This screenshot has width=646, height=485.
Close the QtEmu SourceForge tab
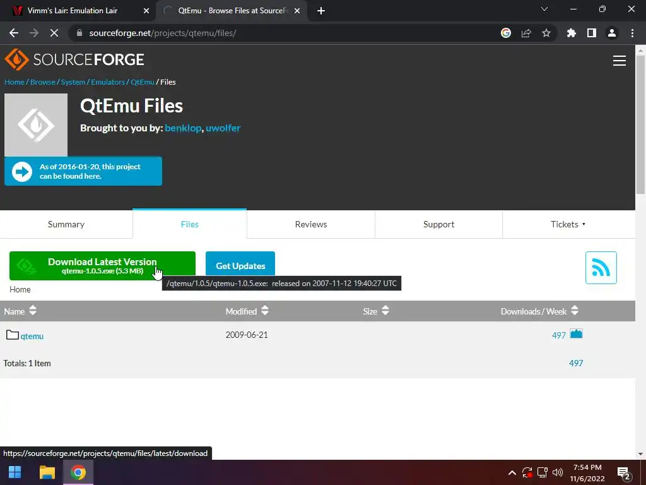click(297, 11)
